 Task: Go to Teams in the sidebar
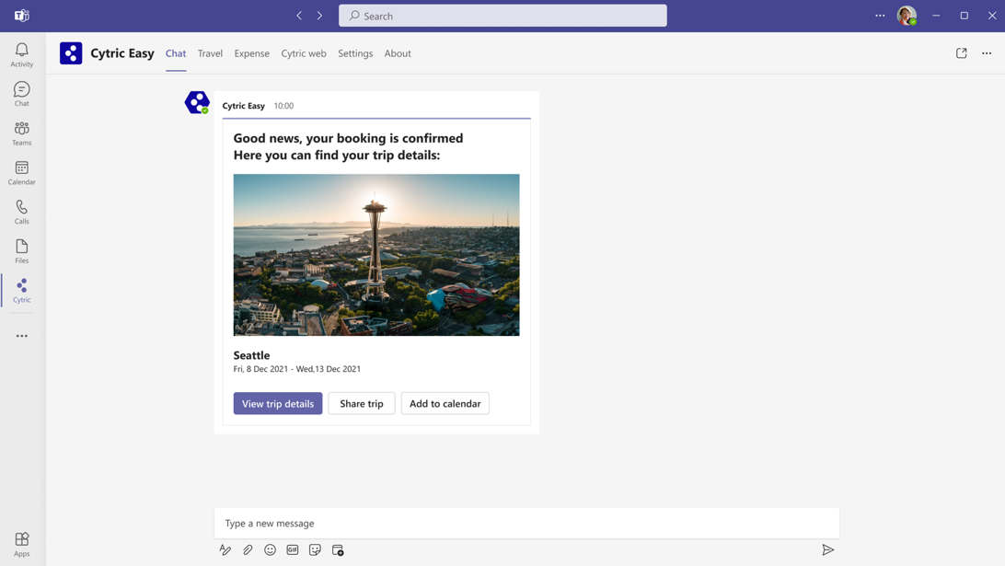(22, 133)
